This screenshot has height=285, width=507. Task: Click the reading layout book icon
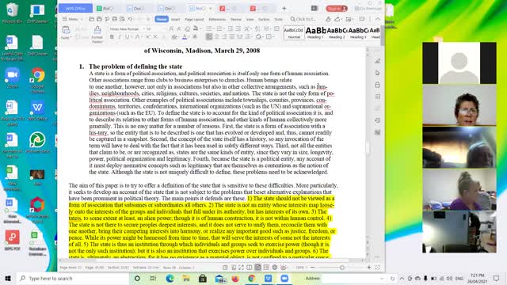click(x=250, y=268)
